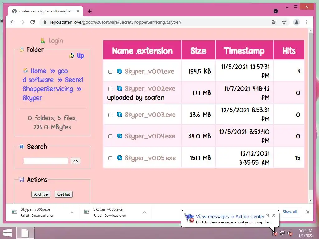Image resolution: width=319 pixels, height=239 pixels.
Task: Click Show all downloads button
Action: [x=290, y=212]
